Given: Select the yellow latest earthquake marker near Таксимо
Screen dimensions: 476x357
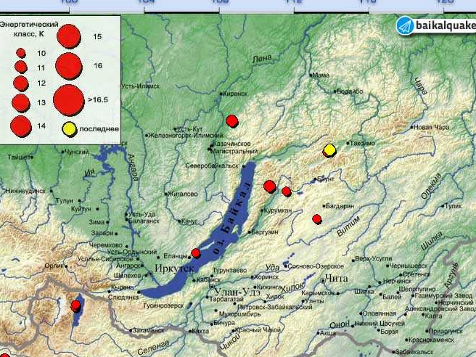Looking at the screenshot, I should coord(329,150).
